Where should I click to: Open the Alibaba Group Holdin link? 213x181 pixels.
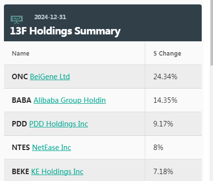point(70,100)
